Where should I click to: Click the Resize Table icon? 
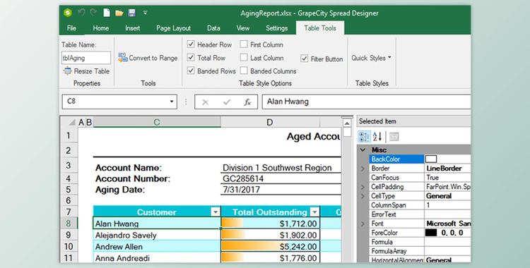(x=68, y=71)
